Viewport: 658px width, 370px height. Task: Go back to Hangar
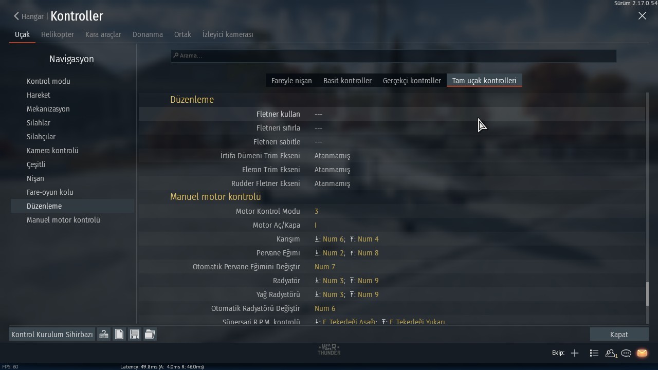(29, 16)
